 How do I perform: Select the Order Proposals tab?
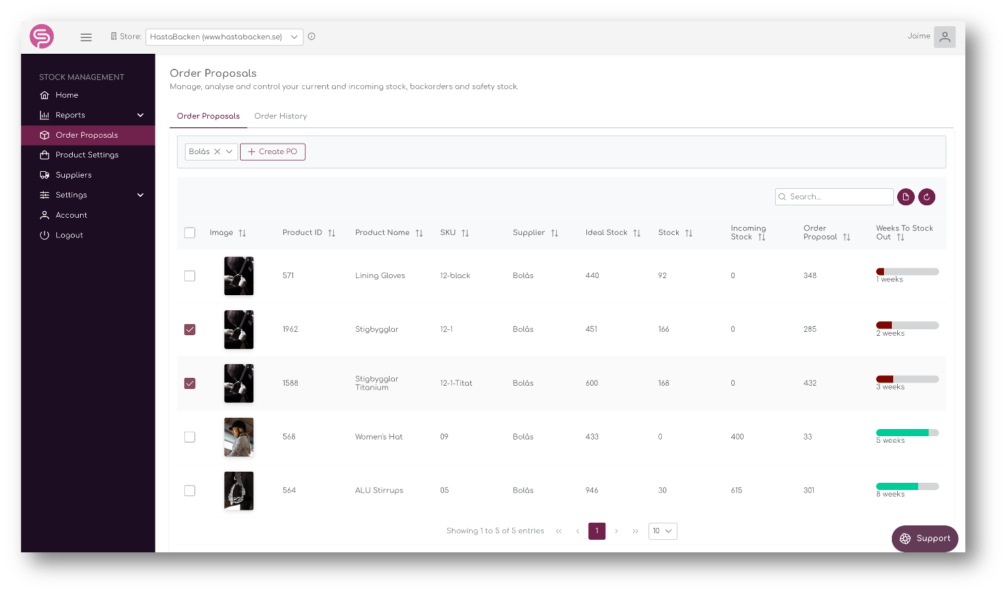pos(208,116)
